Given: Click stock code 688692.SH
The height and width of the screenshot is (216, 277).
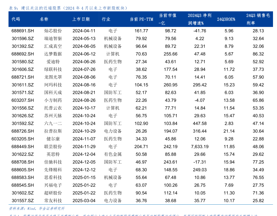Looking at the screenshot, I should click(22, 54).
